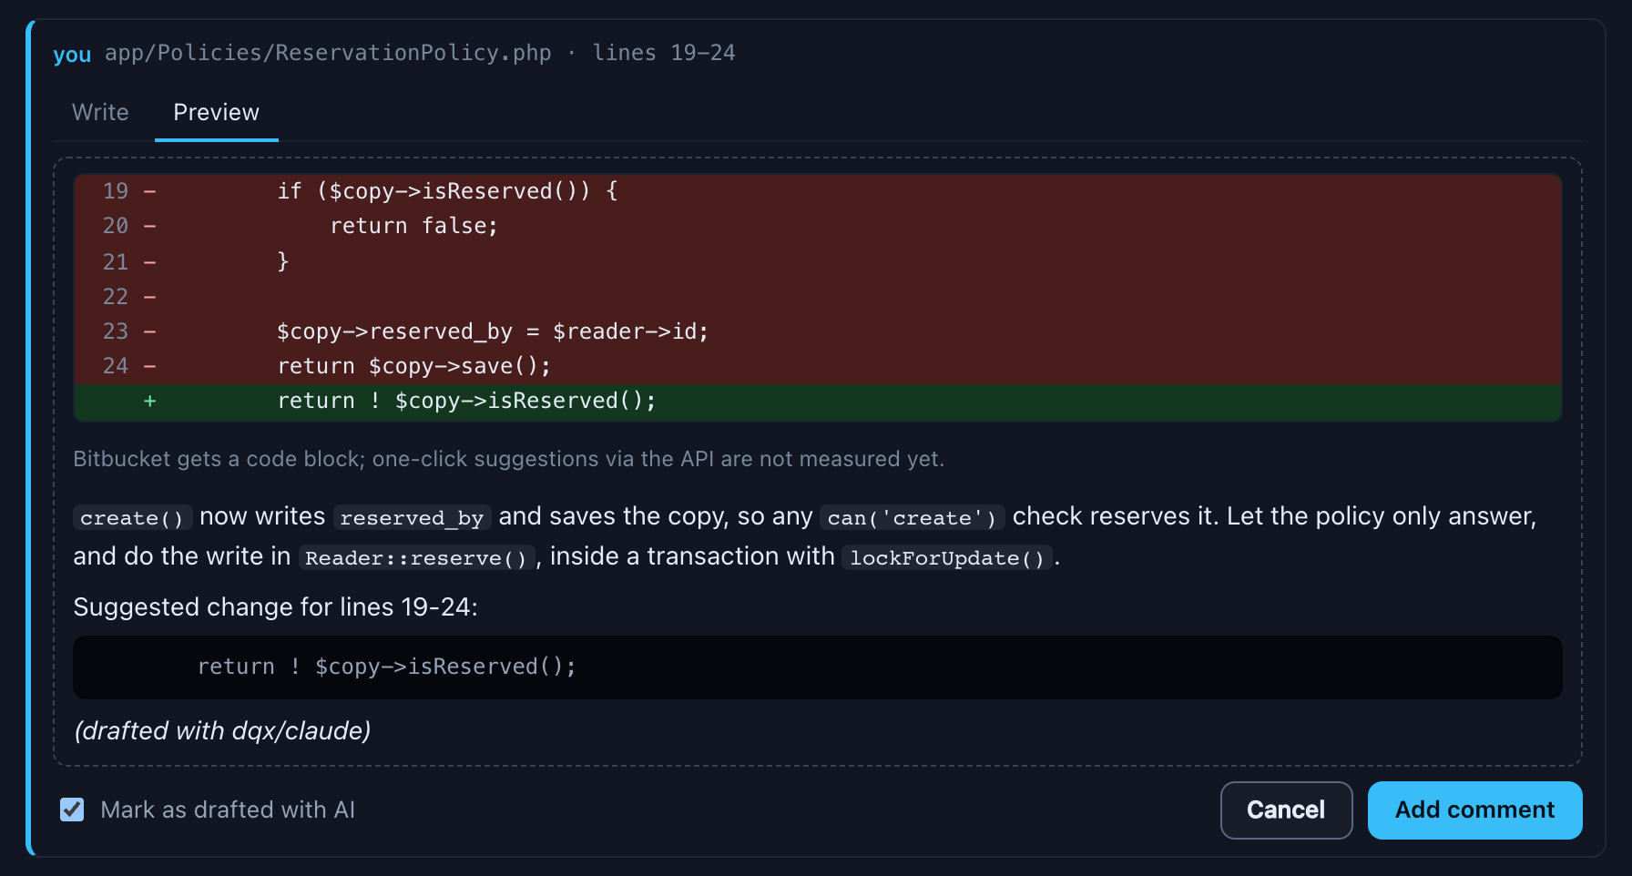Screen dimensions: 1632x876
Task: Click the suggested change code block
Action: (x=818, y=667)
